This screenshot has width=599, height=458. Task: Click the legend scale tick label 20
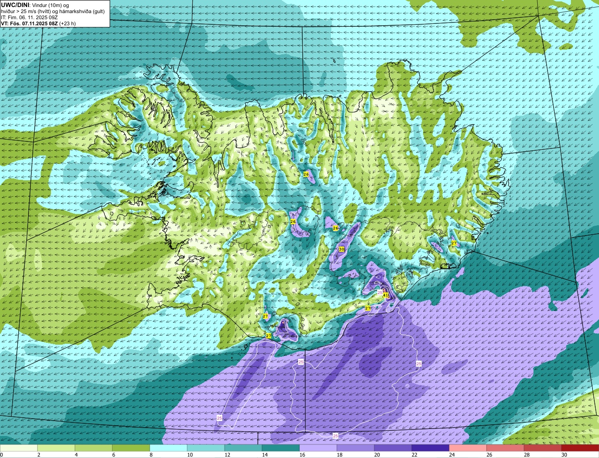pyautogui.click(x=377, y=455)
